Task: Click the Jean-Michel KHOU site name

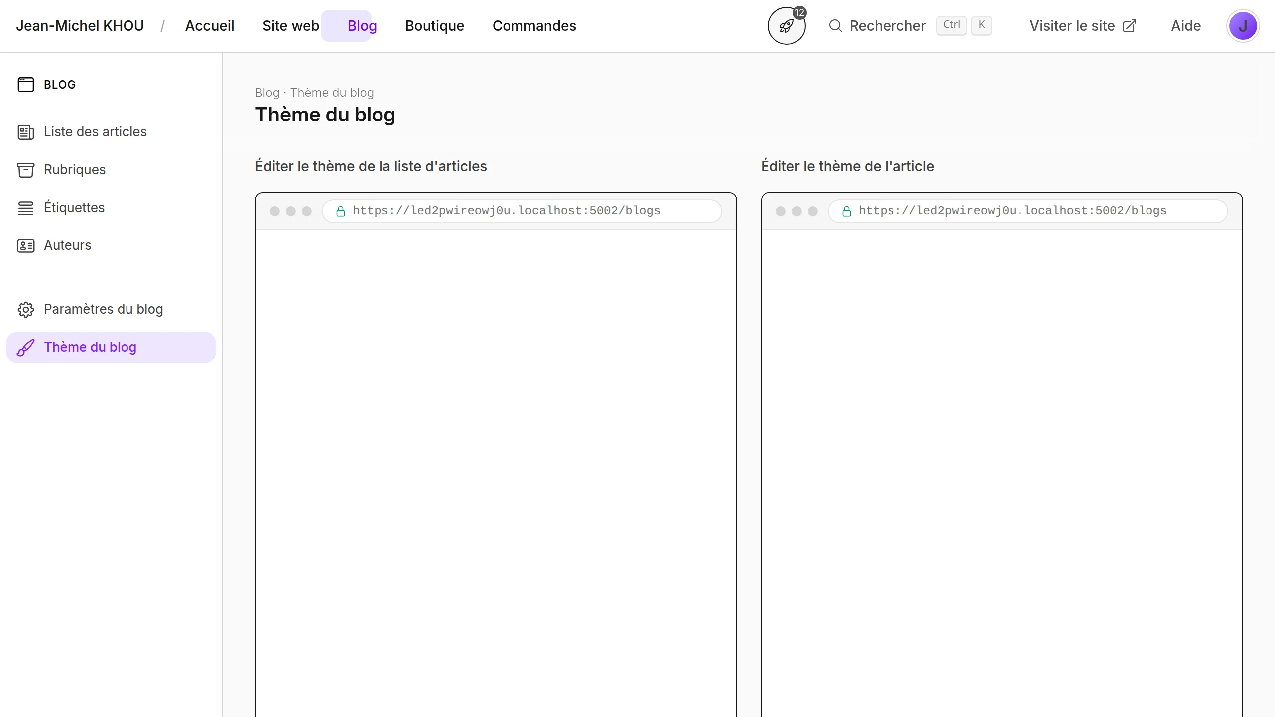Action: pos(80,26)
